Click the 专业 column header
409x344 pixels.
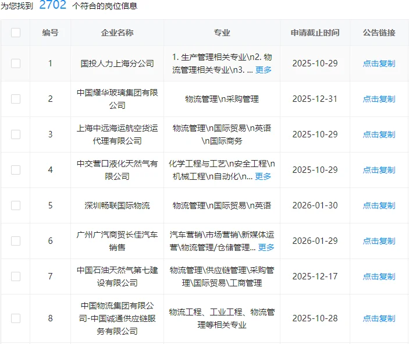coord(222,33)
